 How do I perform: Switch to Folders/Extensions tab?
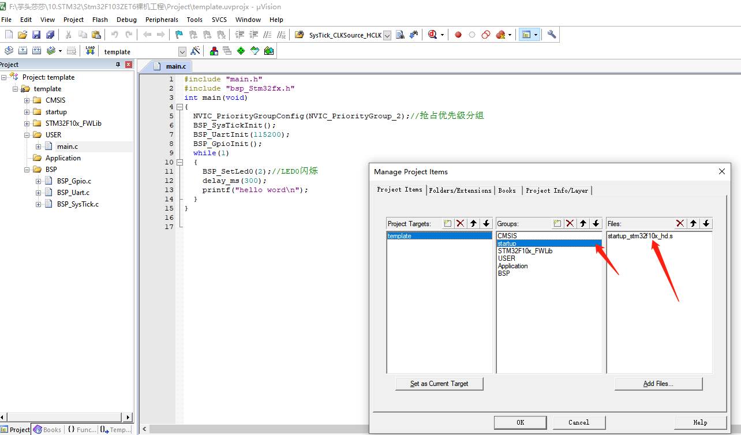click(x=460, y=190)
